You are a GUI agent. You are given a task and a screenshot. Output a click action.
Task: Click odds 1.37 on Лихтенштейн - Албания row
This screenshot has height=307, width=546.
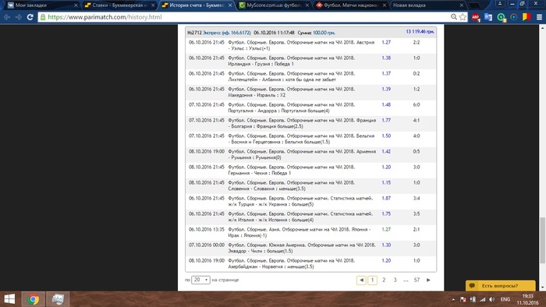[386, 74]
